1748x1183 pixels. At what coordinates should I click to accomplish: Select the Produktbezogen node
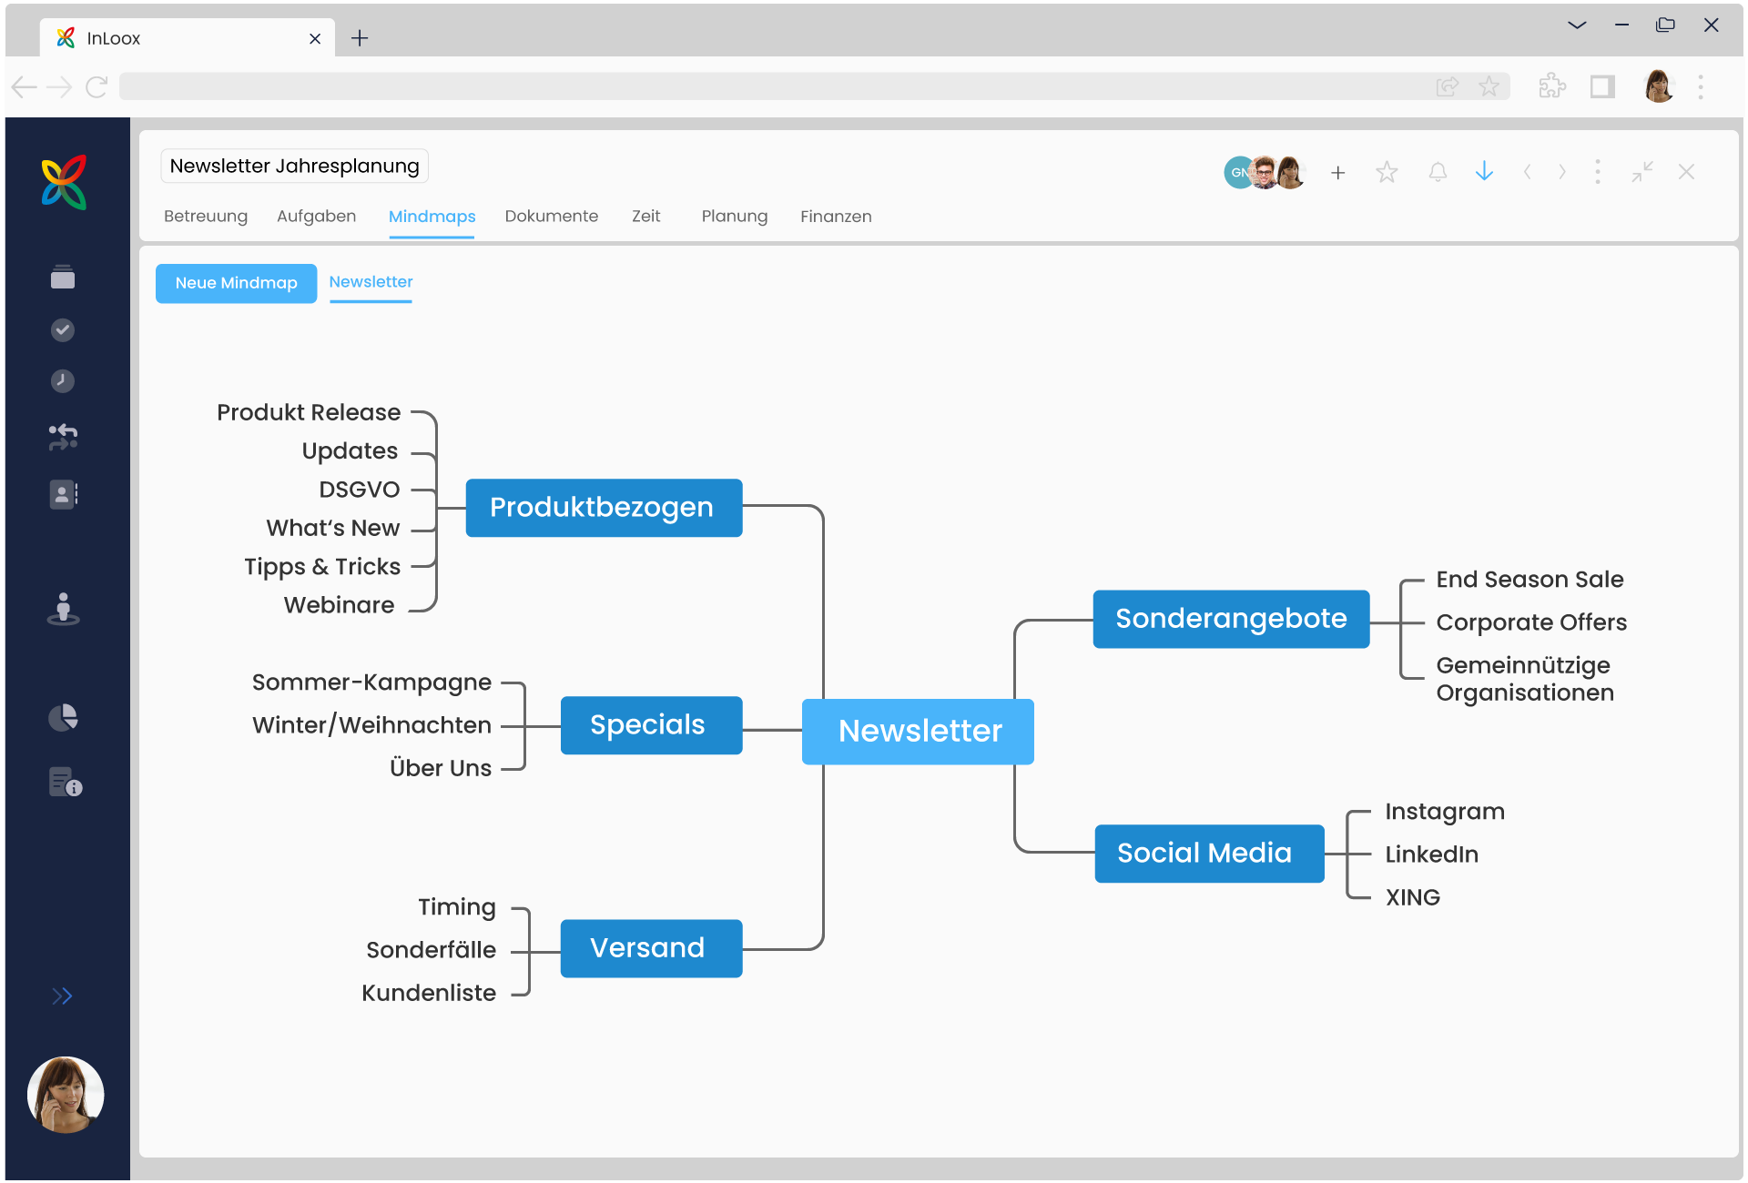604,507
